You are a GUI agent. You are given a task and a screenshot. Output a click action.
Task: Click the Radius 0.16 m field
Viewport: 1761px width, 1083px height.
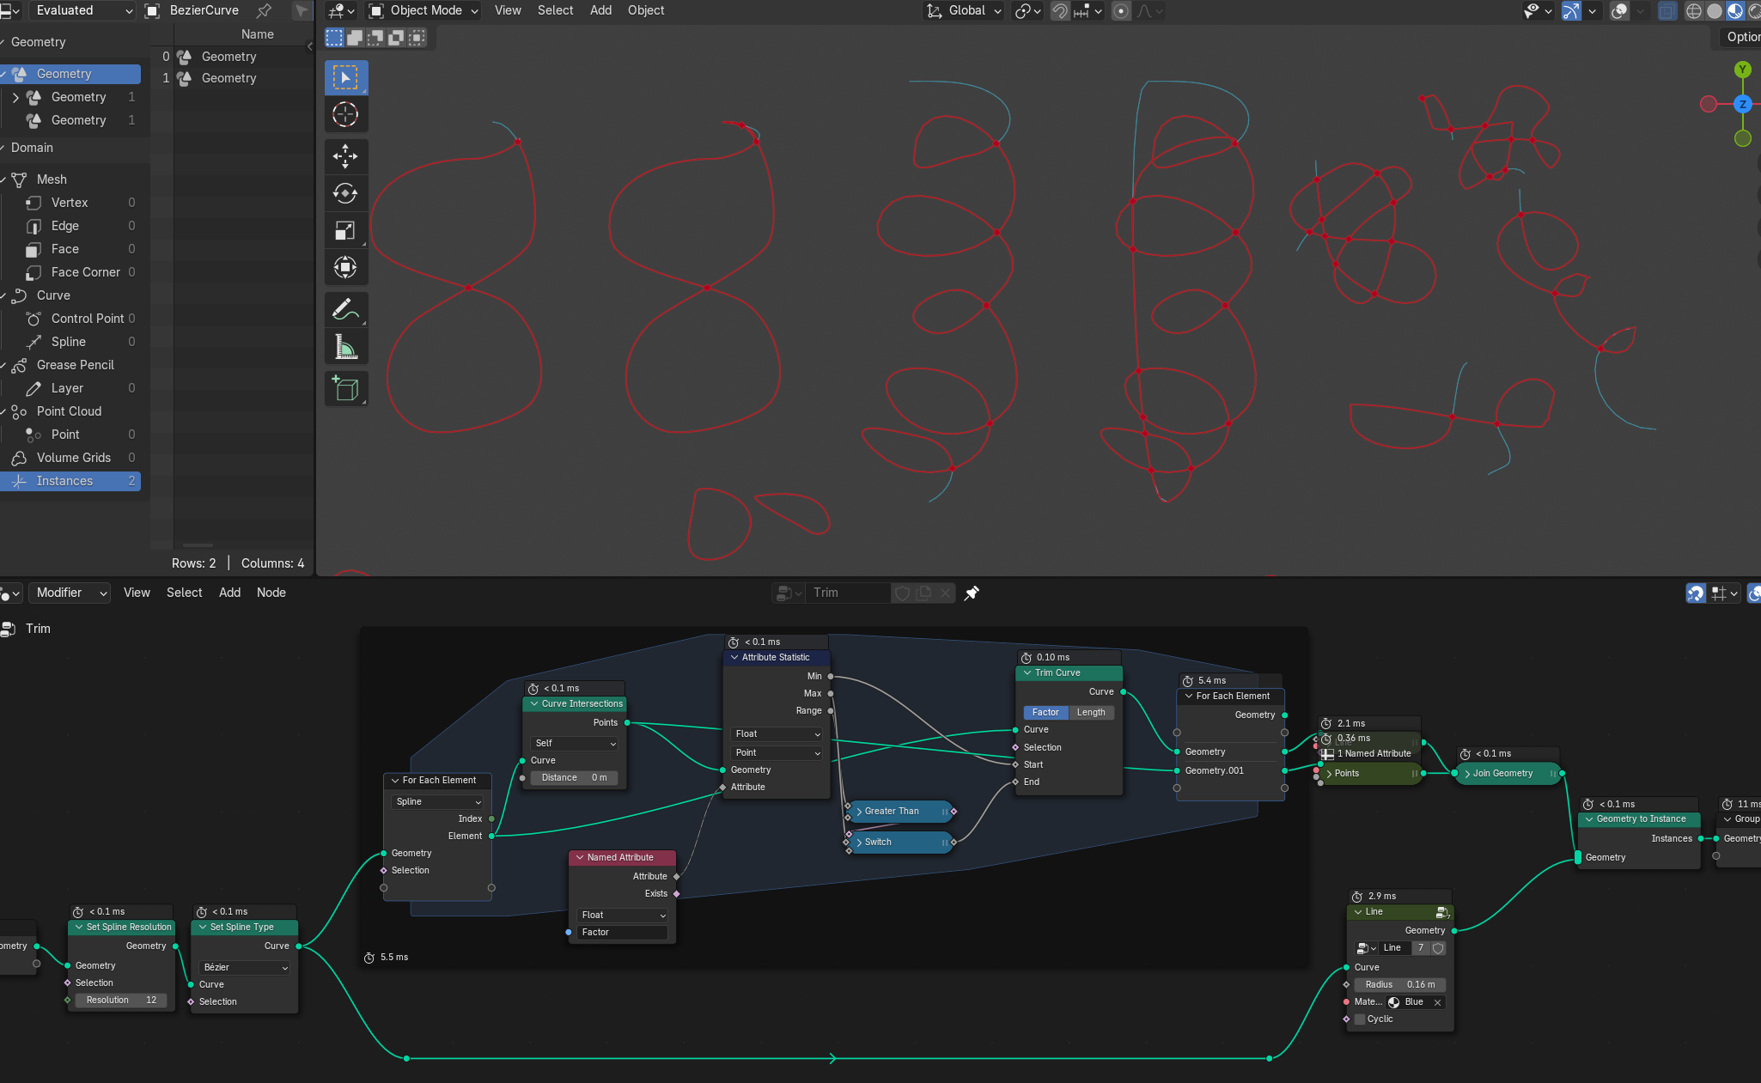click(x=1400, y=985)
